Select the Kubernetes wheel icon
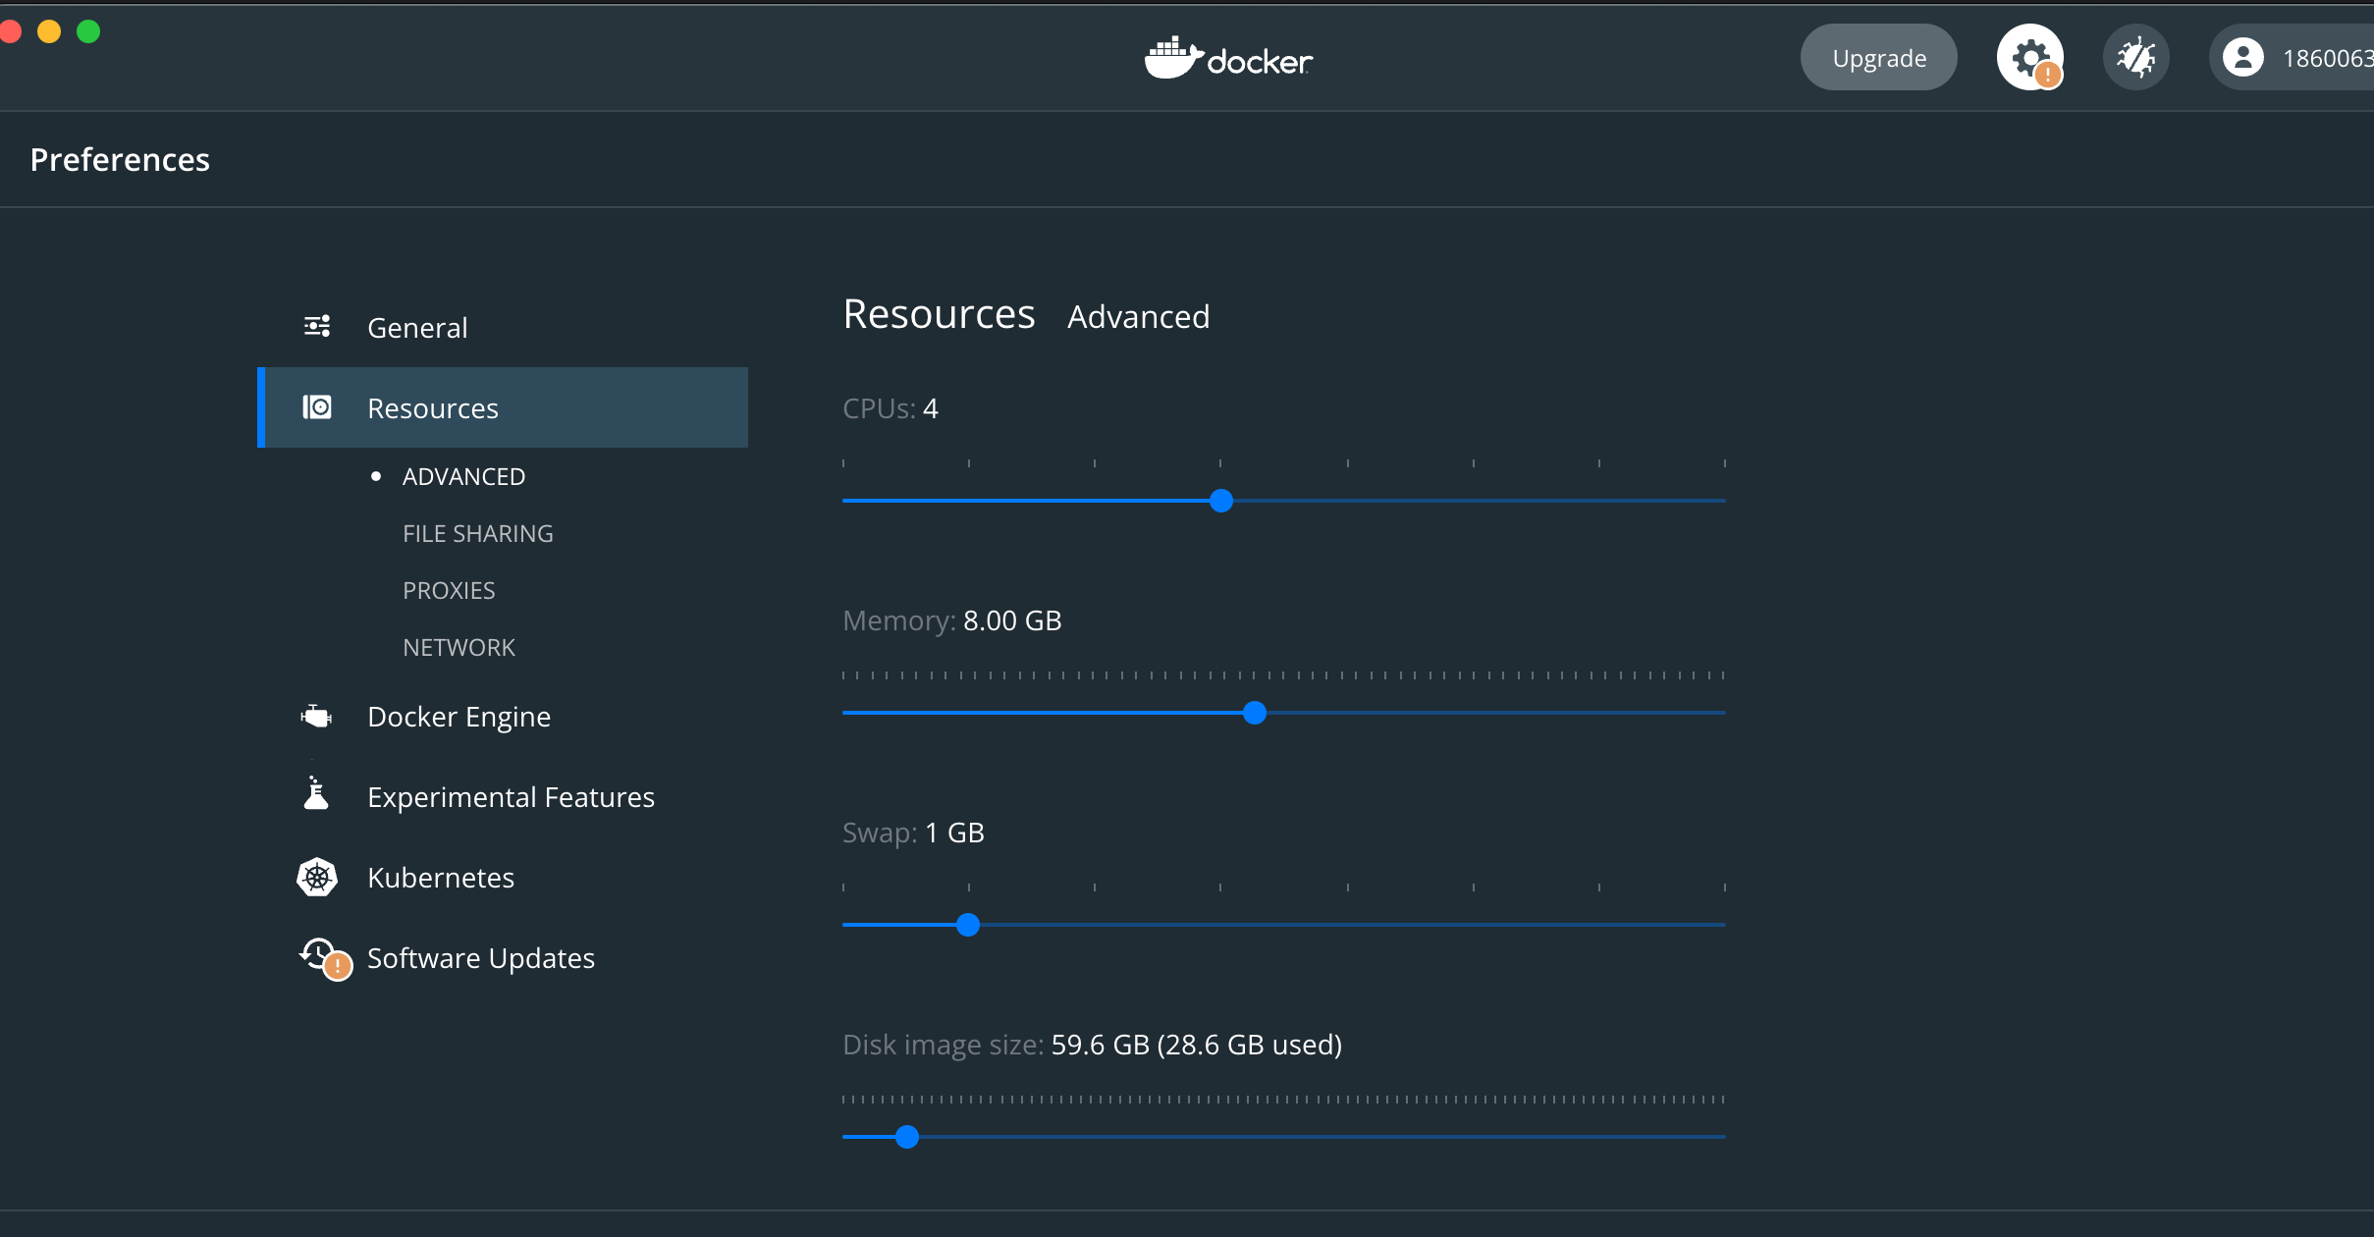 (315, 877)
